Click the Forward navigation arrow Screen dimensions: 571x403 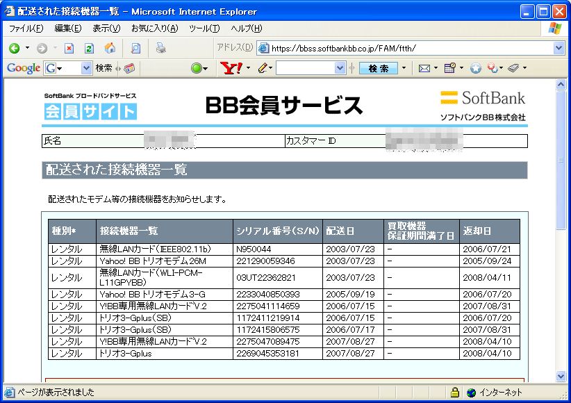click(x=42, y=48)
